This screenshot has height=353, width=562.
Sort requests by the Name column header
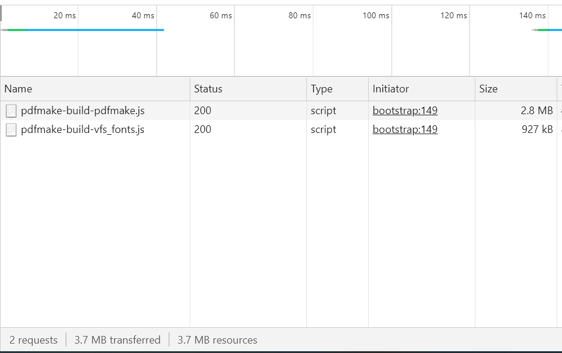[x=18, y=89]
